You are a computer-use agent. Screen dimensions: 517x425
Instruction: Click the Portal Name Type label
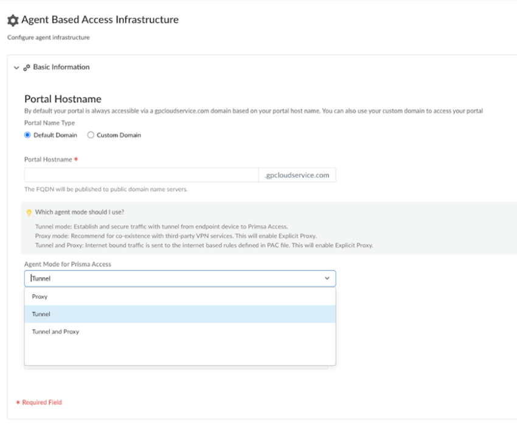50,123
